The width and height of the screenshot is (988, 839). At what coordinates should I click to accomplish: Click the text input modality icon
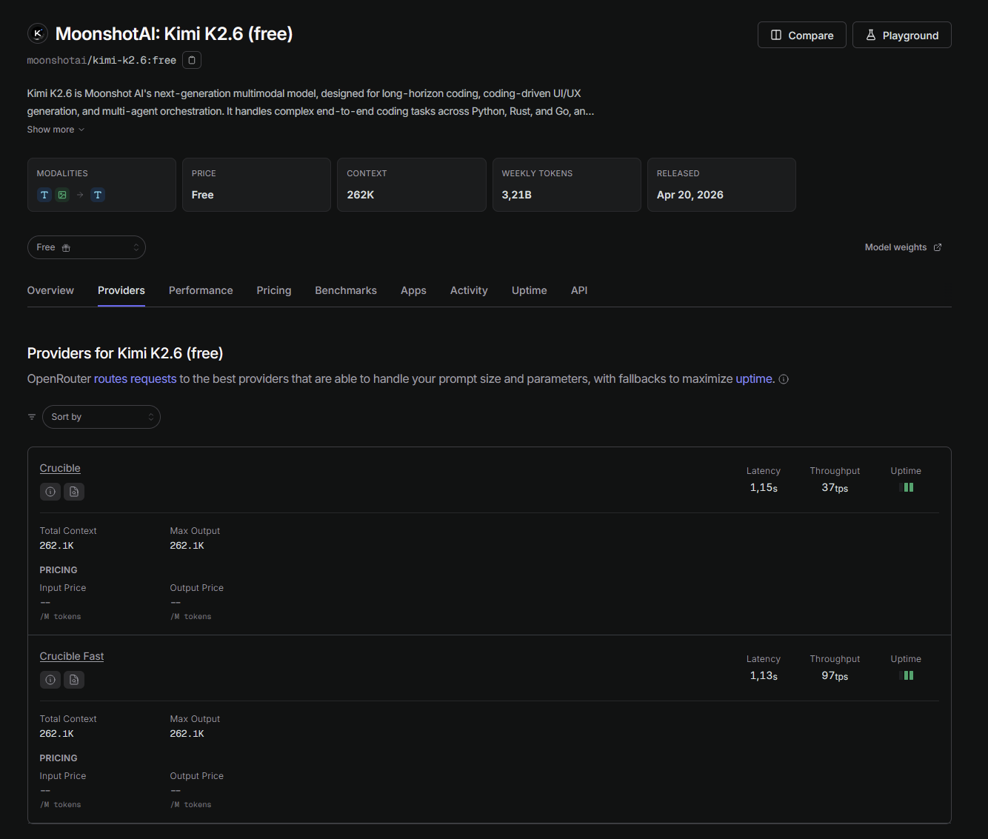click(x=44, y=195)
